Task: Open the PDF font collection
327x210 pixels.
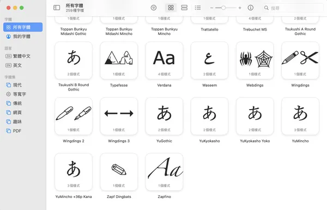Action: [x=23, y=131]
